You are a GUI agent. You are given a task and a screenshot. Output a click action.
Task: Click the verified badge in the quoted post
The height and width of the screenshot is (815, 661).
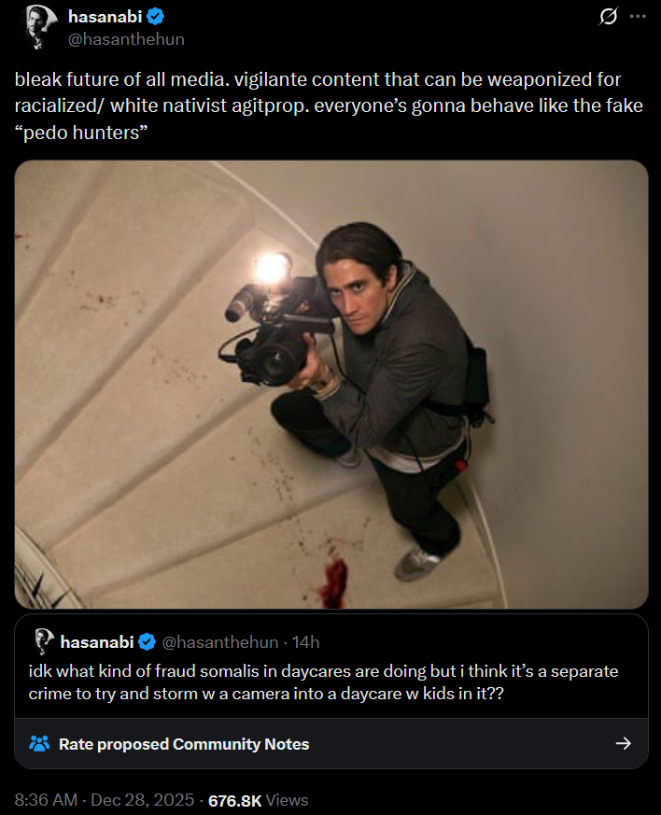coord(148,642)
